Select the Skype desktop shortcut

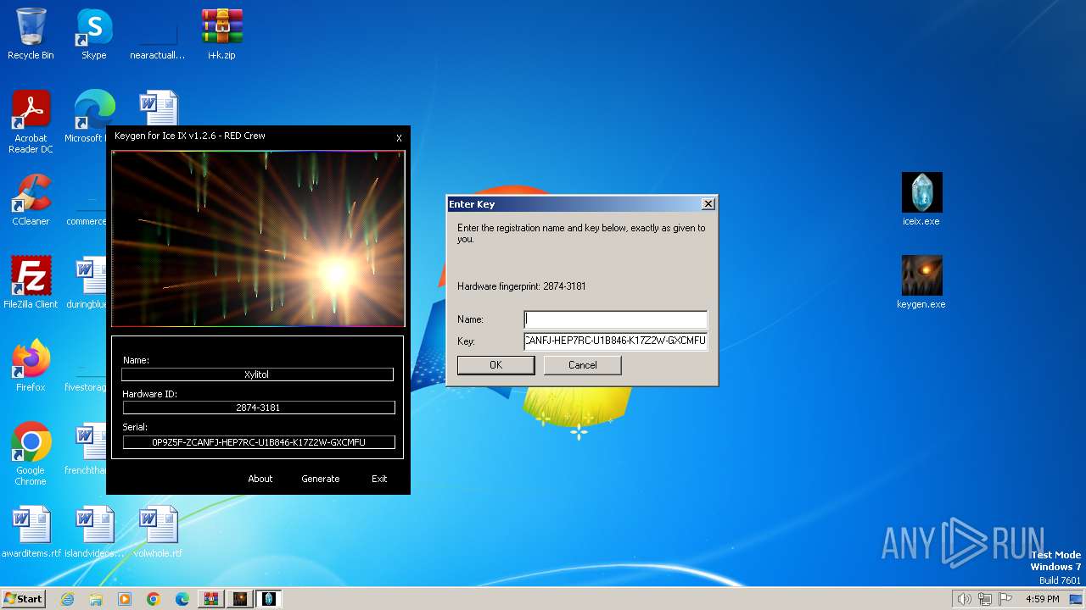(x=94, y=34)
